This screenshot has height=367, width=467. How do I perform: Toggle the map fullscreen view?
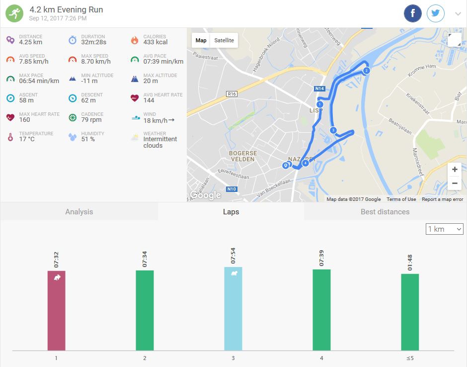click(x=454, y=40)
